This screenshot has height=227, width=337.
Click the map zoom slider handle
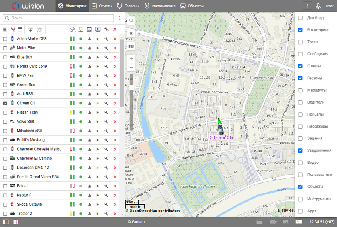pyautogui.click(x=131, y=87)
